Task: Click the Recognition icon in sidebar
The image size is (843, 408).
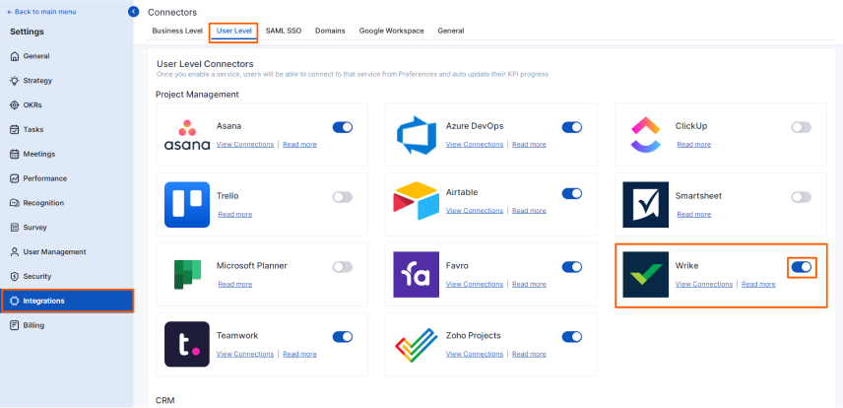Action: coord(15,203)
